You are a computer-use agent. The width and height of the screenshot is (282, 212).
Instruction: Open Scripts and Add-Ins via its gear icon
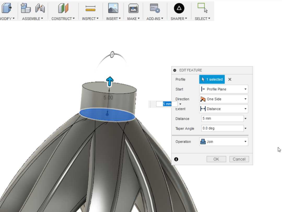[155, 8]
